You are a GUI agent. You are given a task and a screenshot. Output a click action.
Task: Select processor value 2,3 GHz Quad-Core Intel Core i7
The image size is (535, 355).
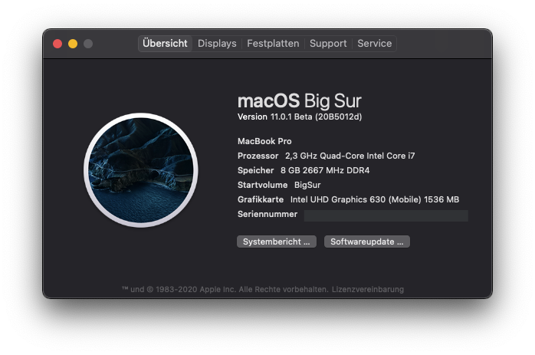coord(350,156)
